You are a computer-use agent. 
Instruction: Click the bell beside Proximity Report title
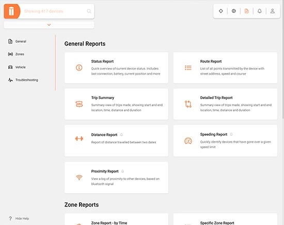tap(122, 171)
